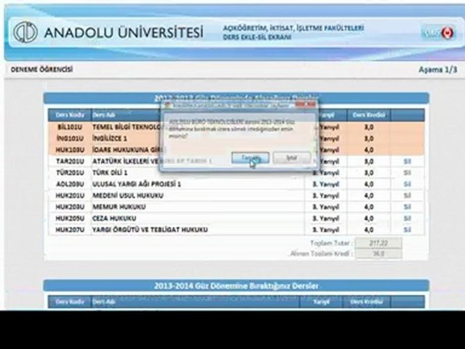Image resolution: width=465 pixels, height=349 pixels.
Task: Cancel the dialog with İptal button
Action: (292, 158)
